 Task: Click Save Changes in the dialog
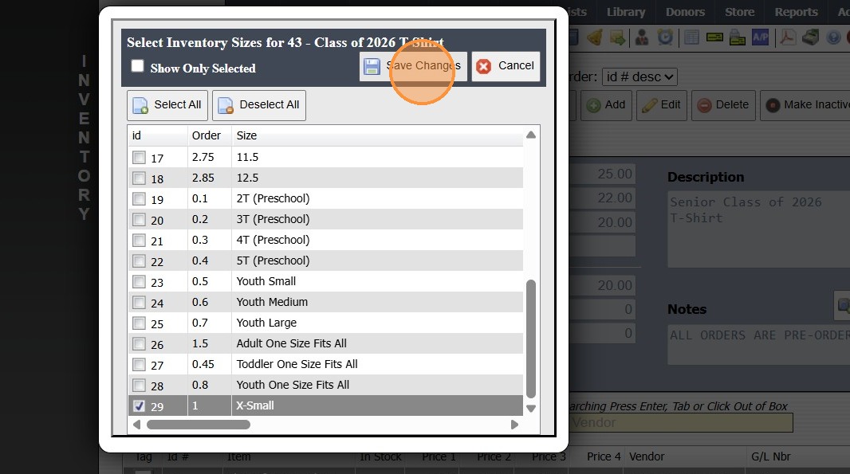(413, 66)
